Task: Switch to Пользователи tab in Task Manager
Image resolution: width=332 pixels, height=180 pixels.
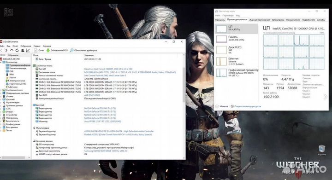Action: tap(293, 20)
